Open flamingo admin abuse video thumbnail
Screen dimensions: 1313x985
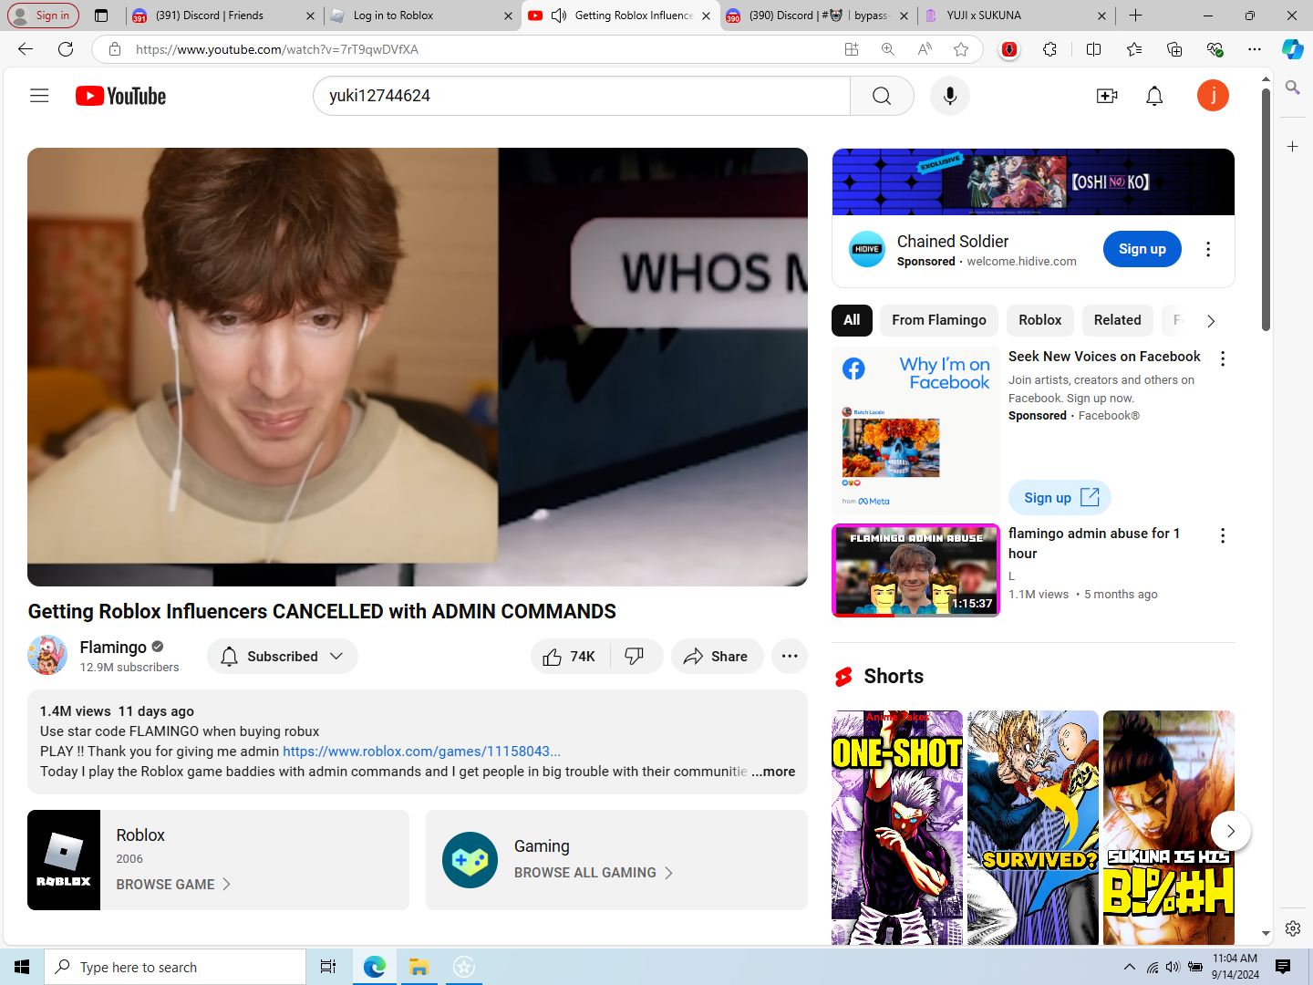pos(915,571)
